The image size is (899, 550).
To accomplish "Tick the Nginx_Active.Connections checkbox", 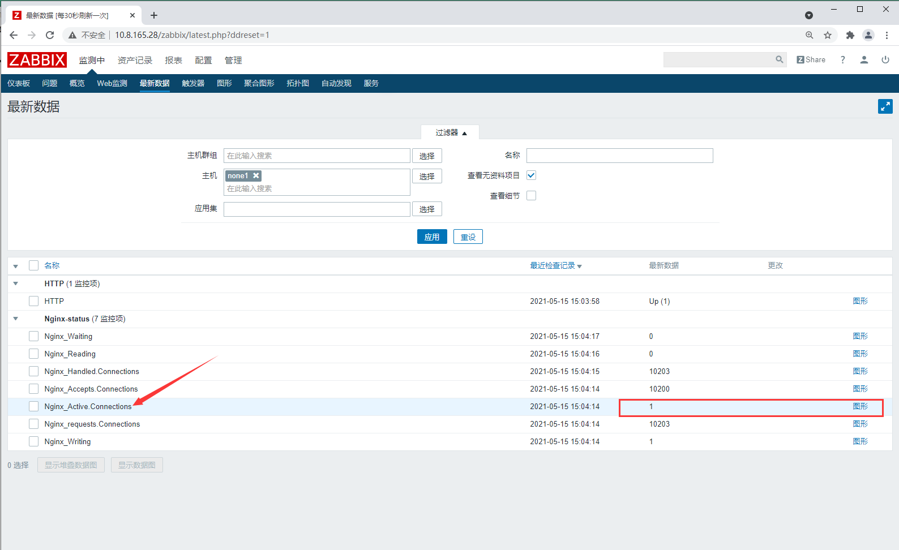I will tap(33, 406).
